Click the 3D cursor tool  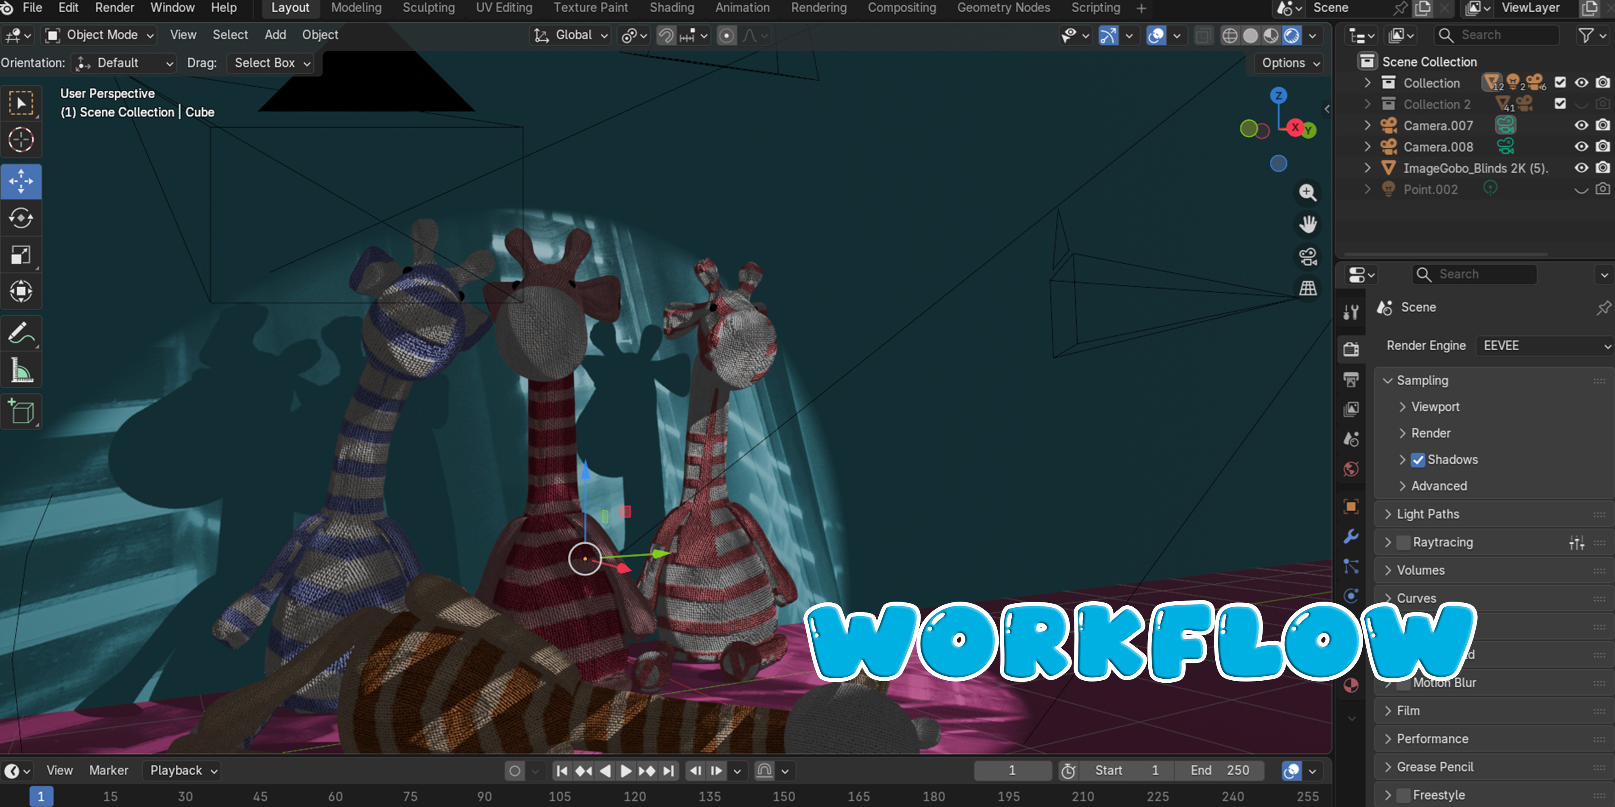[x=21, y=140]
